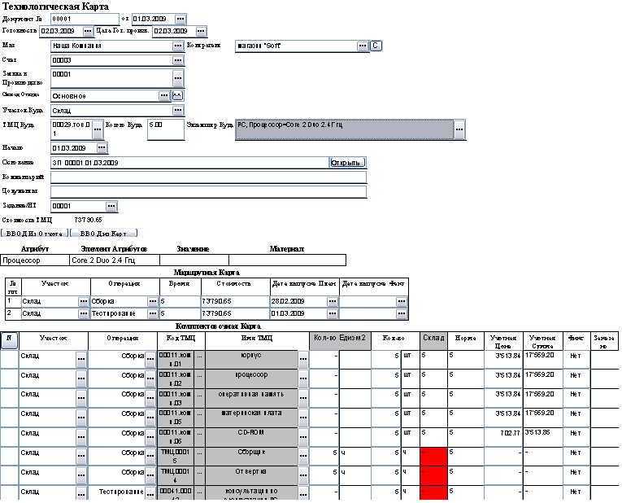Screen dimensions: 622x503
Task: Click the code cell 00011.ком.01
Action: coord(176,359)
